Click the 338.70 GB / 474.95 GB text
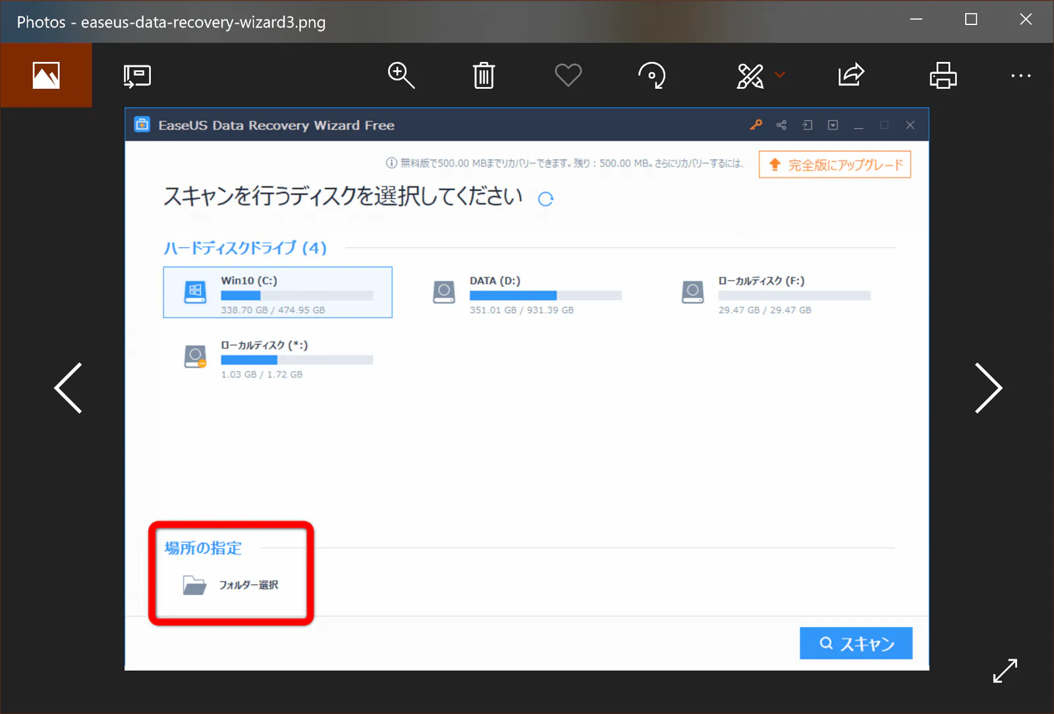The width and height of the screenshot is (1054, 714). click(x=273, y=310)
